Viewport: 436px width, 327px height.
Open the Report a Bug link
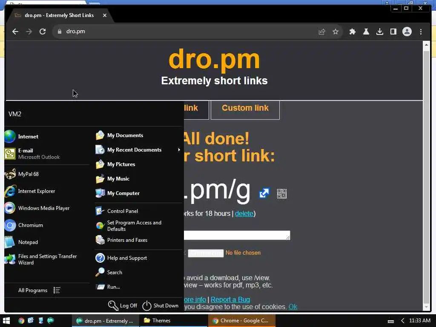230,299
